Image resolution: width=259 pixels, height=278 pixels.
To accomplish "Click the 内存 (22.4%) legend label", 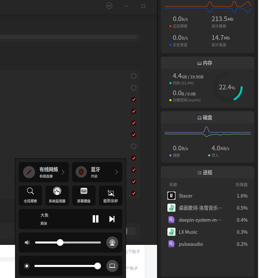I will click(x=183, y=83).
